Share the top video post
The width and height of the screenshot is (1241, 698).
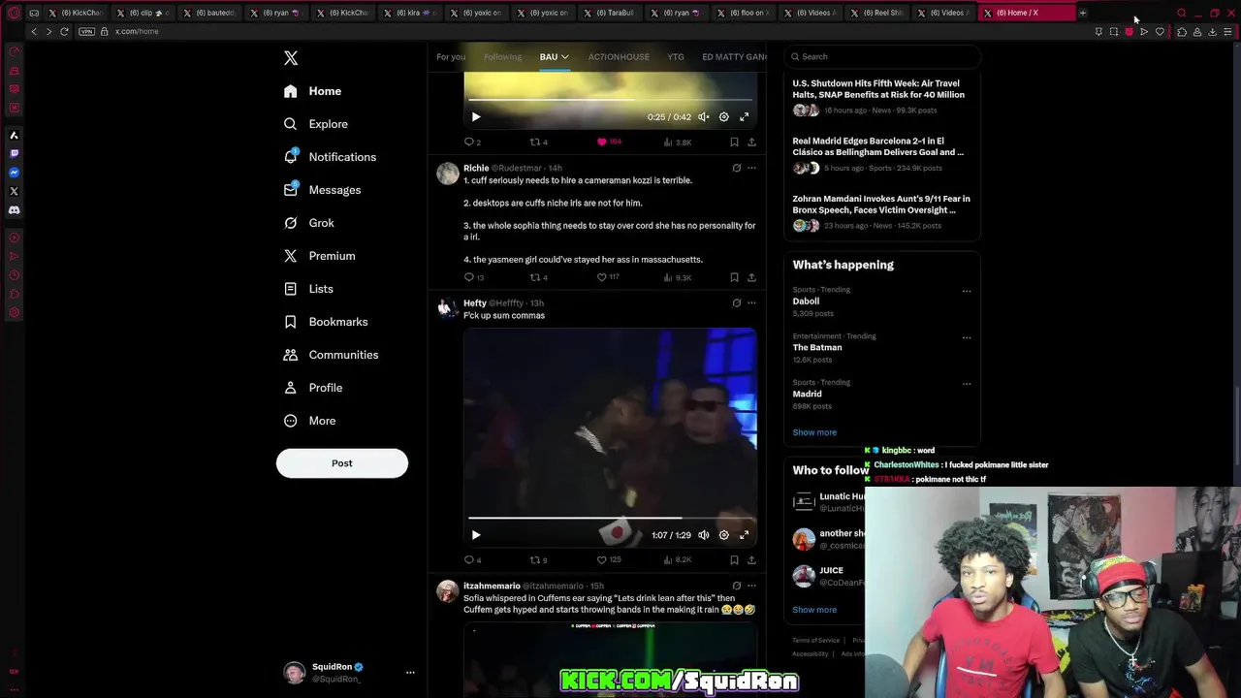tap(751, 142)
